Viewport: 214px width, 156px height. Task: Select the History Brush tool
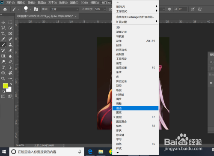pyautogui.click(x=3, y=50)
